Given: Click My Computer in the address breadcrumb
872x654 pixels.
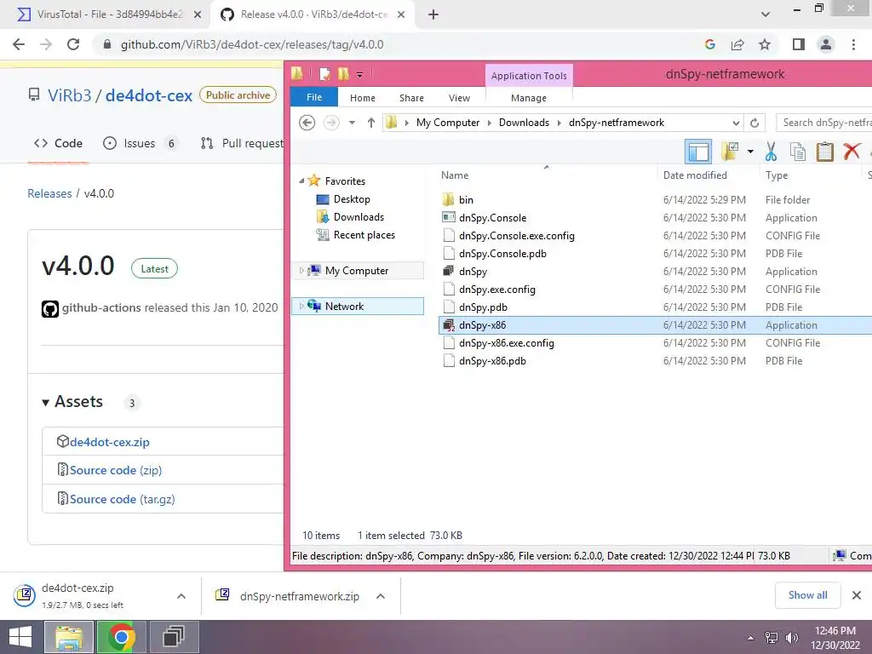Looking at the screenshot, I should pos(448,123).
